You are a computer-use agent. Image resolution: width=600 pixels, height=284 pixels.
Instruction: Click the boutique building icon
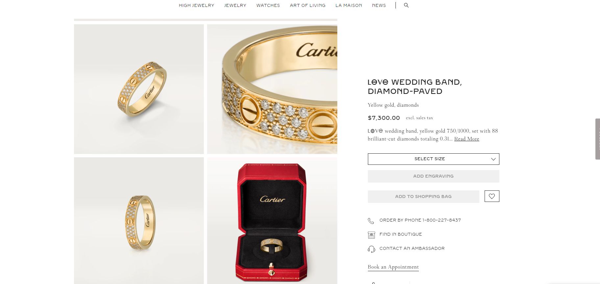[x=371, y=235]
